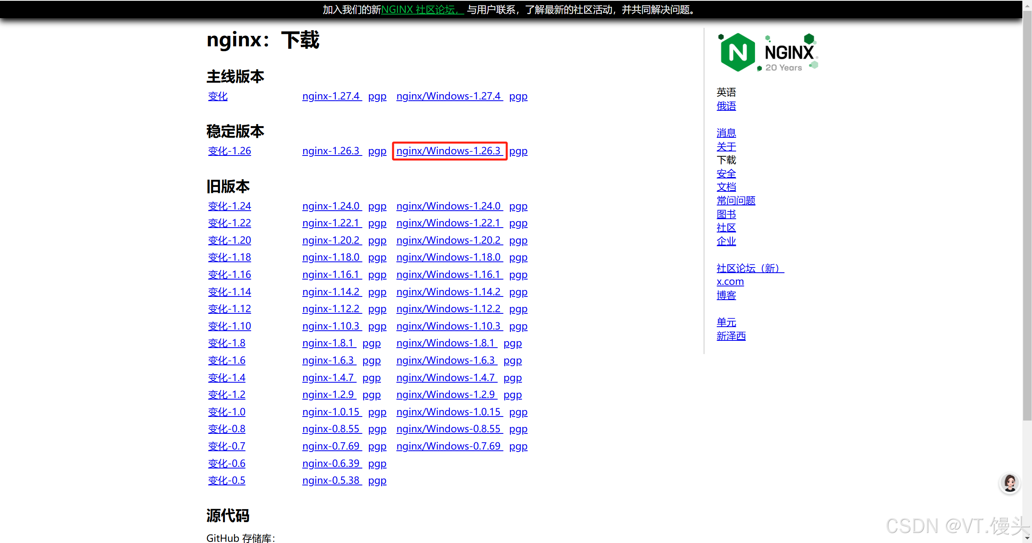Open the 变化-1.12 changelog
The width and height of the screenshot is (1032, 543).
[x=229, y=309]
